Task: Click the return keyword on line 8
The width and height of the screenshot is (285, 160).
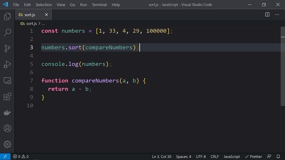Action: (58, 89)
